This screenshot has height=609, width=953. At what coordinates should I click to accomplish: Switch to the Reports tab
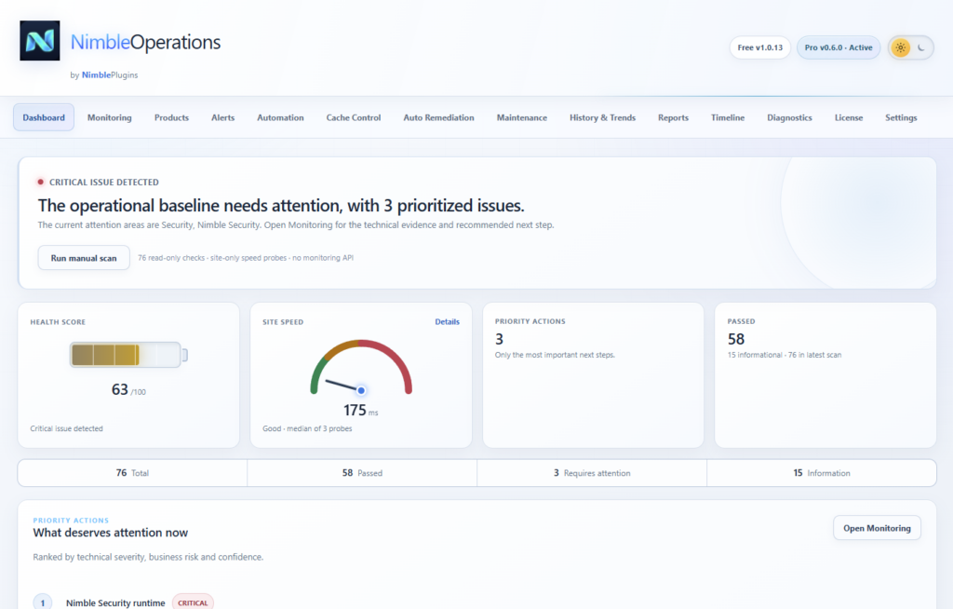(x=674, y=117)
